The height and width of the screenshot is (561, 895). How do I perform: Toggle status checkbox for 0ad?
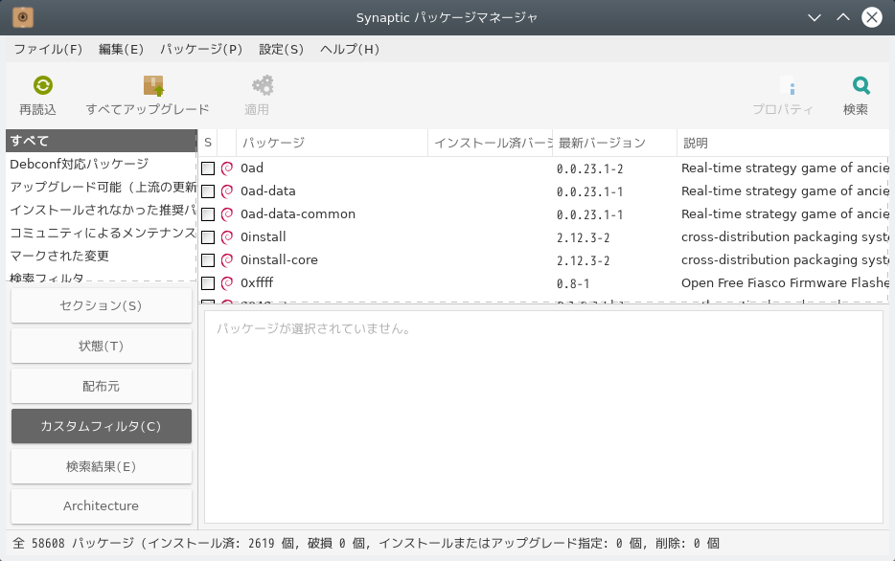[208, 168]
